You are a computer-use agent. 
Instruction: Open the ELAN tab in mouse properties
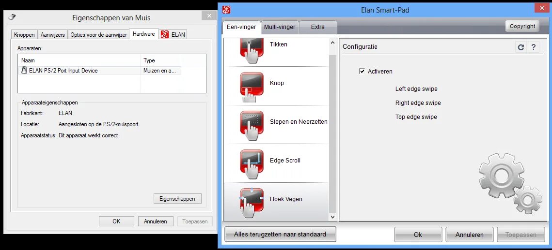click(x=173, y=34)
